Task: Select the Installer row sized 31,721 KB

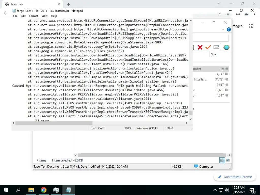Action: click(x=211, y=79)
